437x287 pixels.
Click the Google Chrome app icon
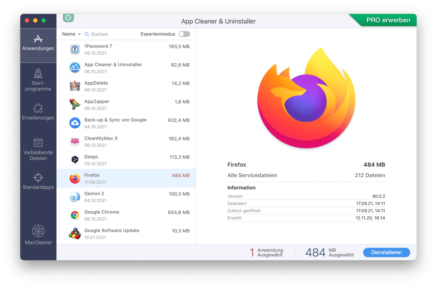[x=75, y=215]
